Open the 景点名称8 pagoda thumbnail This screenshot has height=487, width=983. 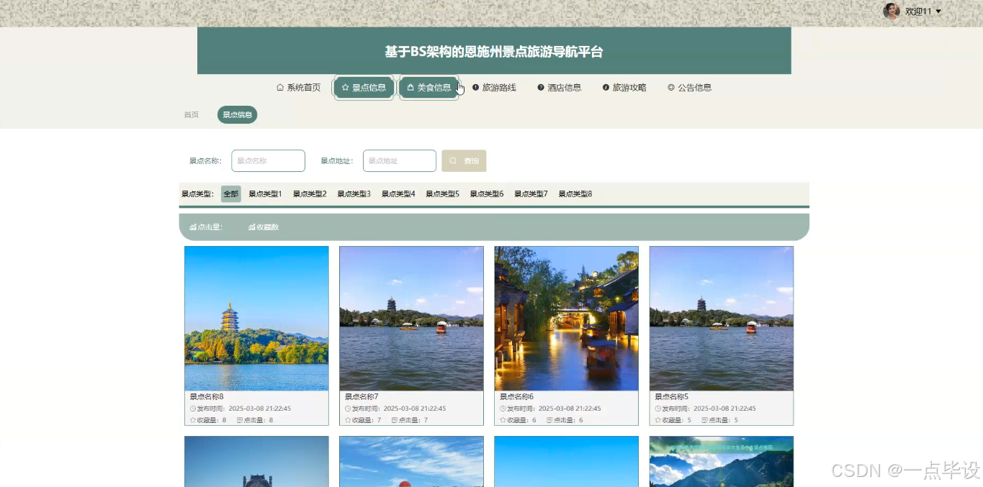256,319
